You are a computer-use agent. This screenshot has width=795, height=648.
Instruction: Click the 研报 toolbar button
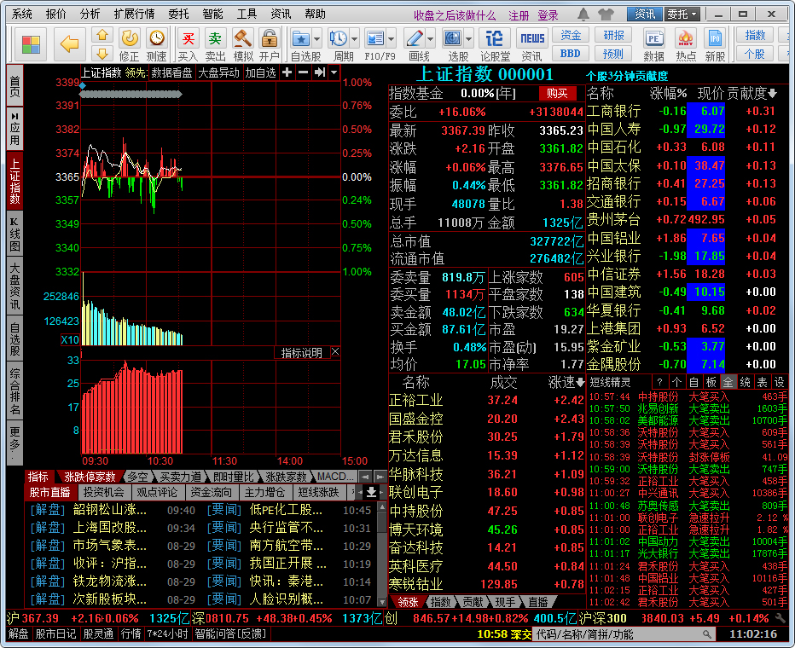pyautogui.click(x=613, y=35)
